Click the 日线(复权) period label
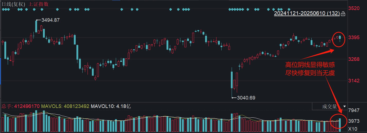Screen dimensions: 367x133 pos(14,4)
